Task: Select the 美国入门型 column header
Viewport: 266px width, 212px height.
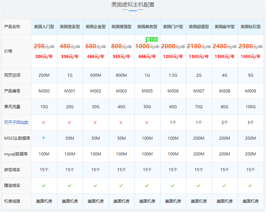Action: click(44, 27)
